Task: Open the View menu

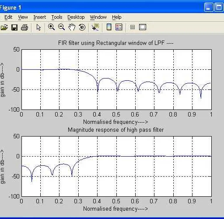Action: tap(23, 17)
